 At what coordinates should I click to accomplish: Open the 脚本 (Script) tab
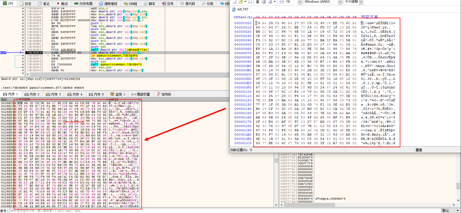tap(149, 4)
